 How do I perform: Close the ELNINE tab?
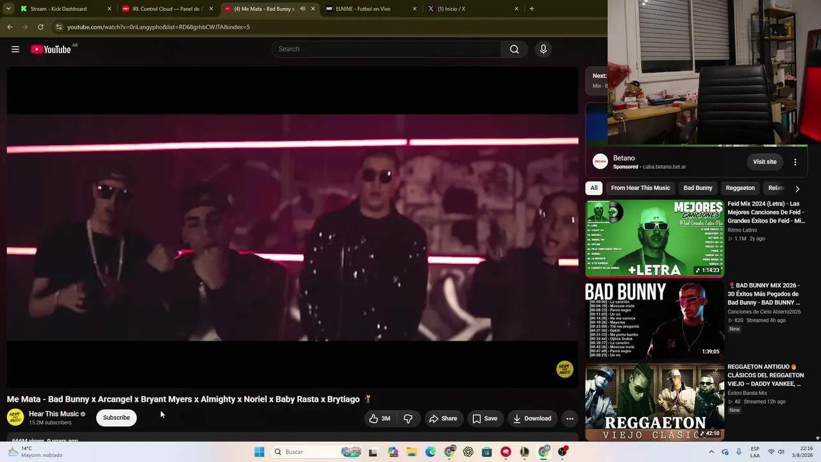coord(414,9)
